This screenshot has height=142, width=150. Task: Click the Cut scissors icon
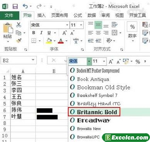tap(19, 25)
